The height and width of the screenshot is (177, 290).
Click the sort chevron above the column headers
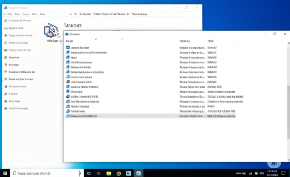click(122, 39)
